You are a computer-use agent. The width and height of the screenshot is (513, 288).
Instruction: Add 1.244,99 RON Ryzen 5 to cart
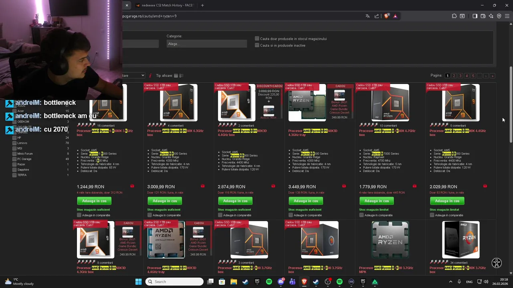94,201
